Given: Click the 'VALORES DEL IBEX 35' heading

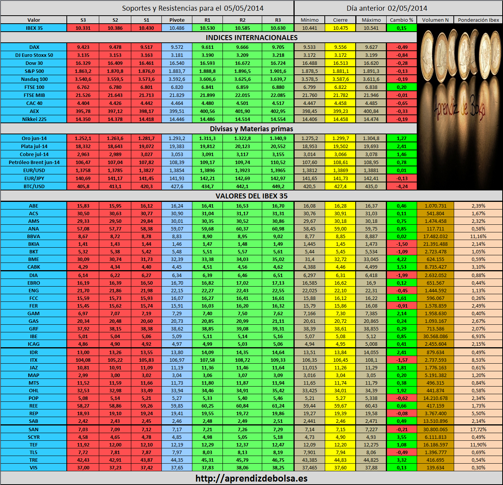Looking at the screenshot, I should click(x=251, y=196).
